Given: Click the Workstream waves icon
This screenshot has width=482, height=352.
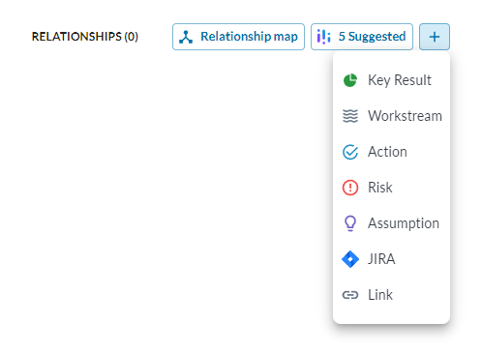Looking at the screenshot, I should coord(350,116).
